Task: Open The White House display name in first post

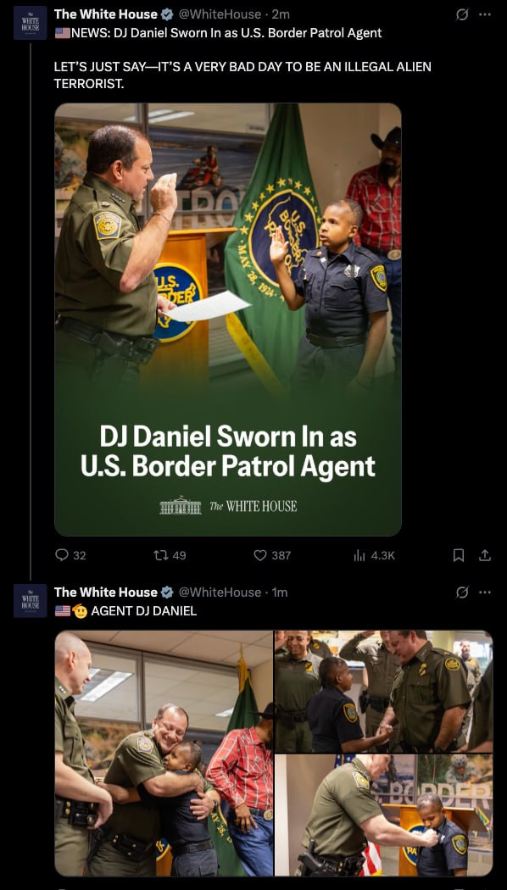Action: click(106, 14)
